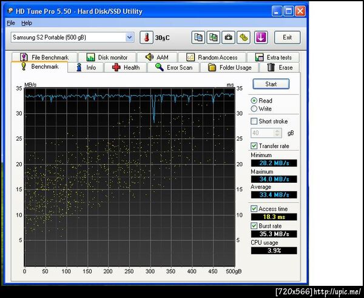Expand the Samsung S2 Portable drive dropdown
The image size is (364, 298).
click(129, 38)
